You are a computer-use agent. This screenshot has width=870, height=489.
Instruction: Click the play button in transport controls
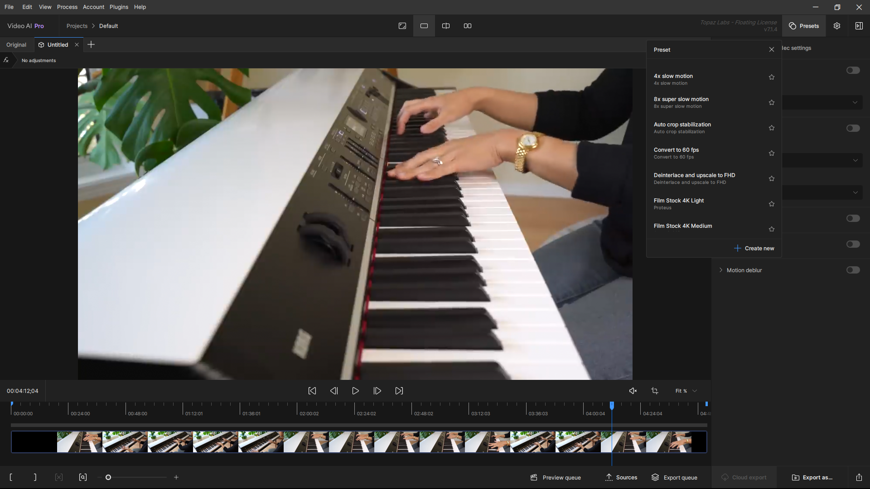pyautogui.click(x=355, y=391)
